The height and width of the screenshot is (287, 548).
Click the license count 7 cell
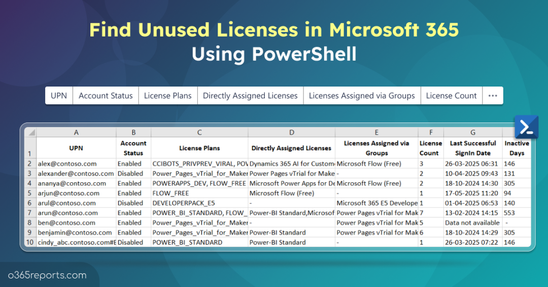tap(431, 213)
